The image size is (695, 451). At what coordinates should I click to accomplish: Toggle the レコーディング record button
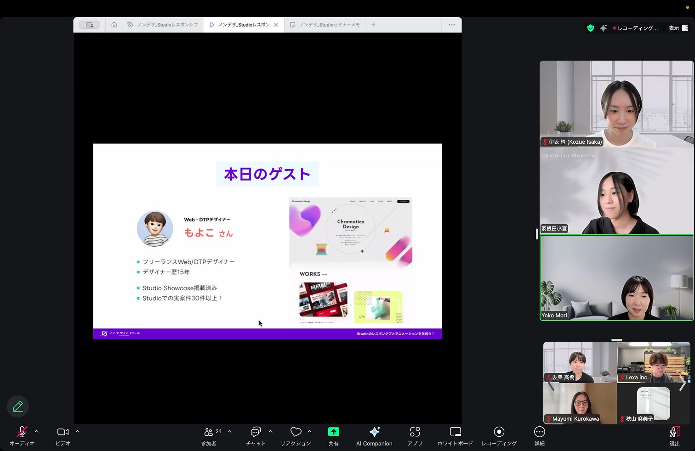coord(499,432)
